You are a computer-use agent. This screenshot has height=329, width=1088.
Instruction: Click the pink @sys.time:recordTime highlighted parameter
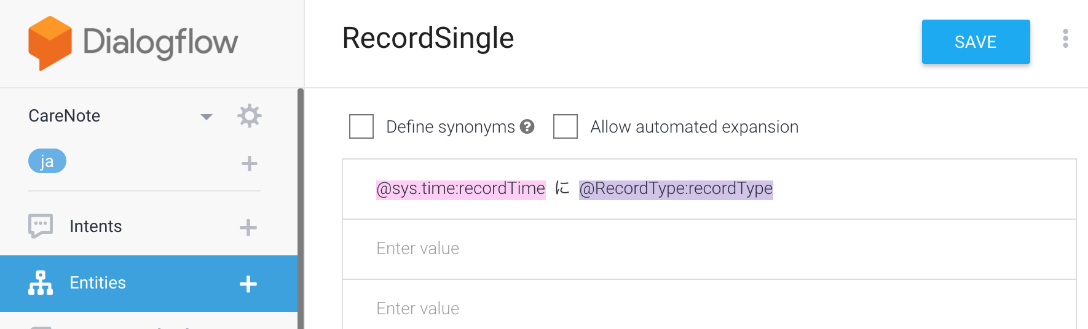click(461, 188)
